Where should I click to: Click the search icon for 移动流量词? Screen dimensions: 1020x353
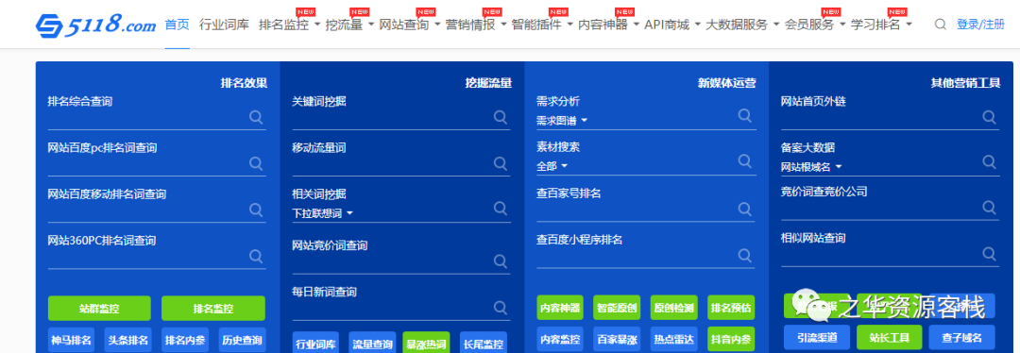501,163
